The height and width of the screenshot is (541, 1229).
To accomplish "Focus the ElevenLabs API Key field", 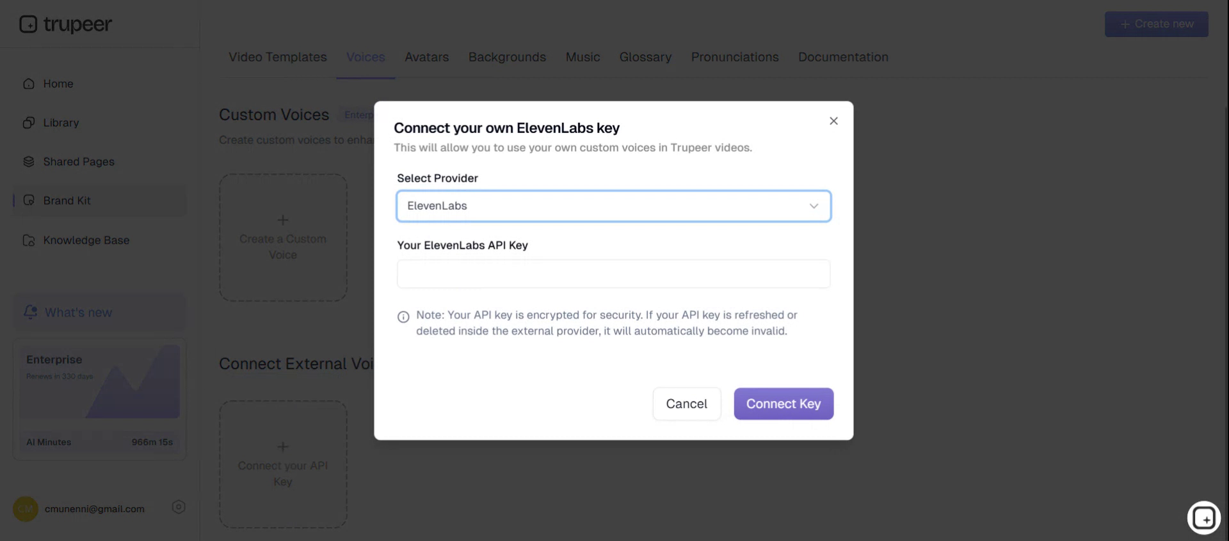I will (x=613, y=274).
